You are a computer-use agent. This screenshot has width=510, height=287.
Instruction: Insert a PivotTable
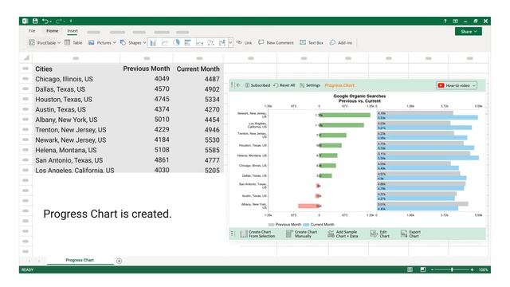[42, 42]
